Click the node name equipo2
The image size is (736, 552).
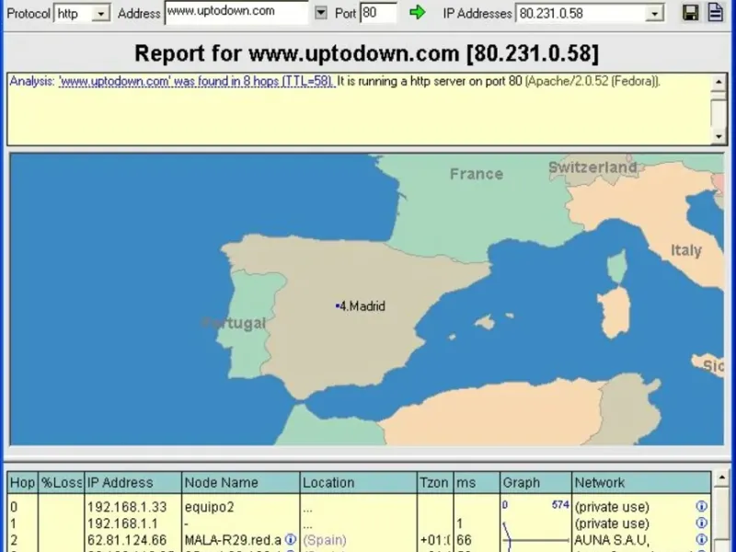(209, 507)
